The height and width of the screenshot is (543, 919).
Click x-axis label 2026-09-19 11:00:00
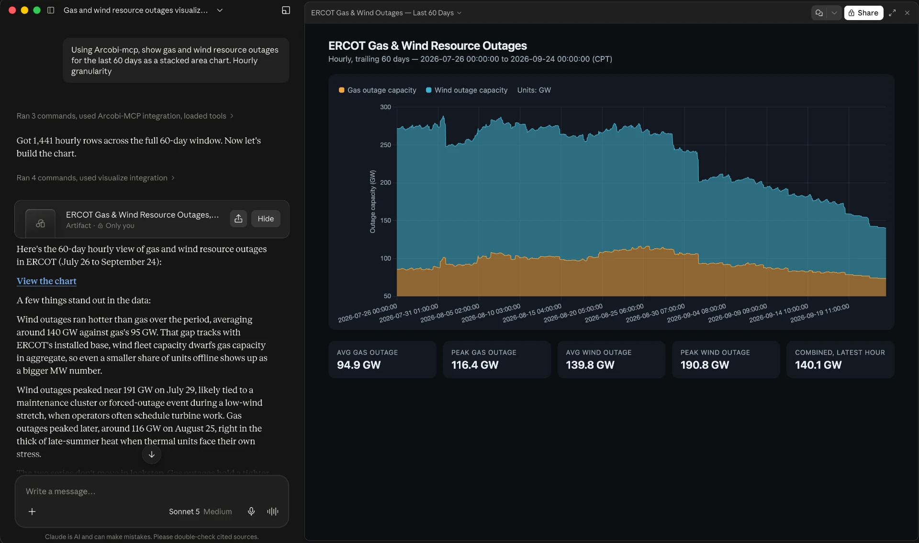pyautogui.click(x=820, y=313)
